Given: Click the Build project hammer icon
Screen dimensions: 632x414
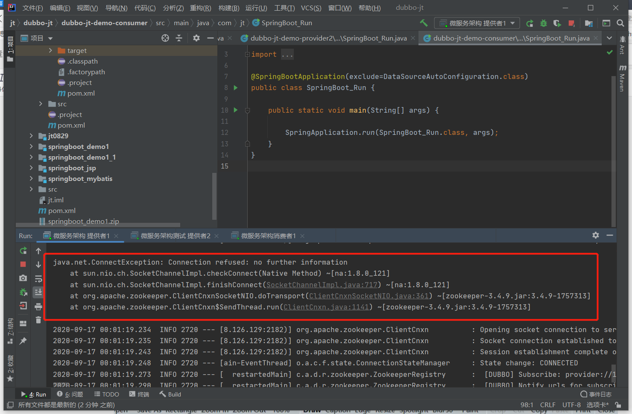Looking at the screenshot, I should [x=424, y=23].
